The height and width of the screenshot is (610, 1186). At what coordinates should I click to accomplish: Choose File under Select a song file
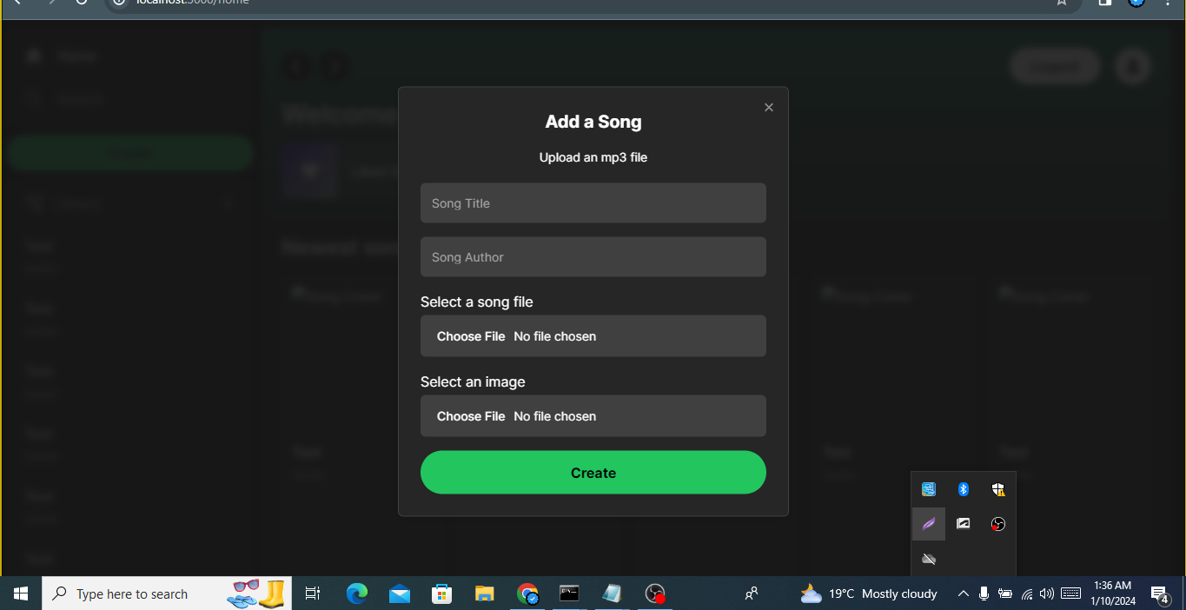tap(470, 336)
